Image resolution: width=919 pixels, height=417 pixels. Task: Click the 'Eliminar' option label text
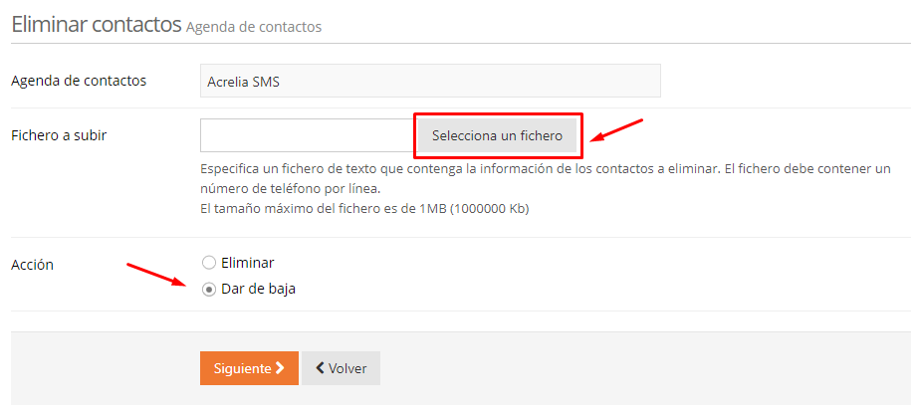(x=247, y=263)
